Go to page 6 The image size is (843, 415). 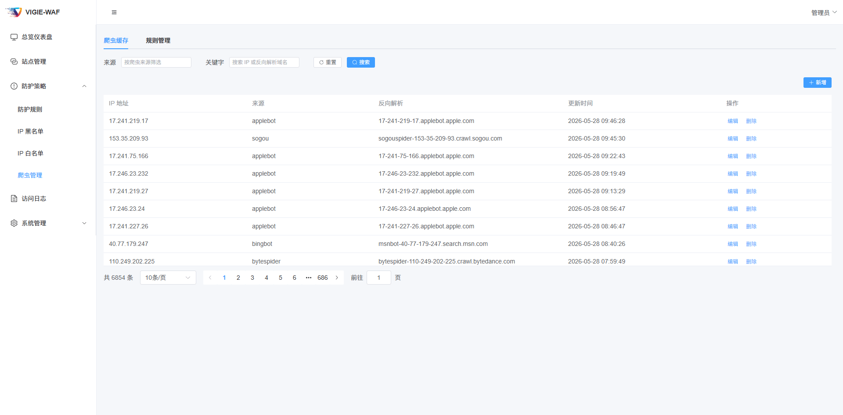coord(295,278)
